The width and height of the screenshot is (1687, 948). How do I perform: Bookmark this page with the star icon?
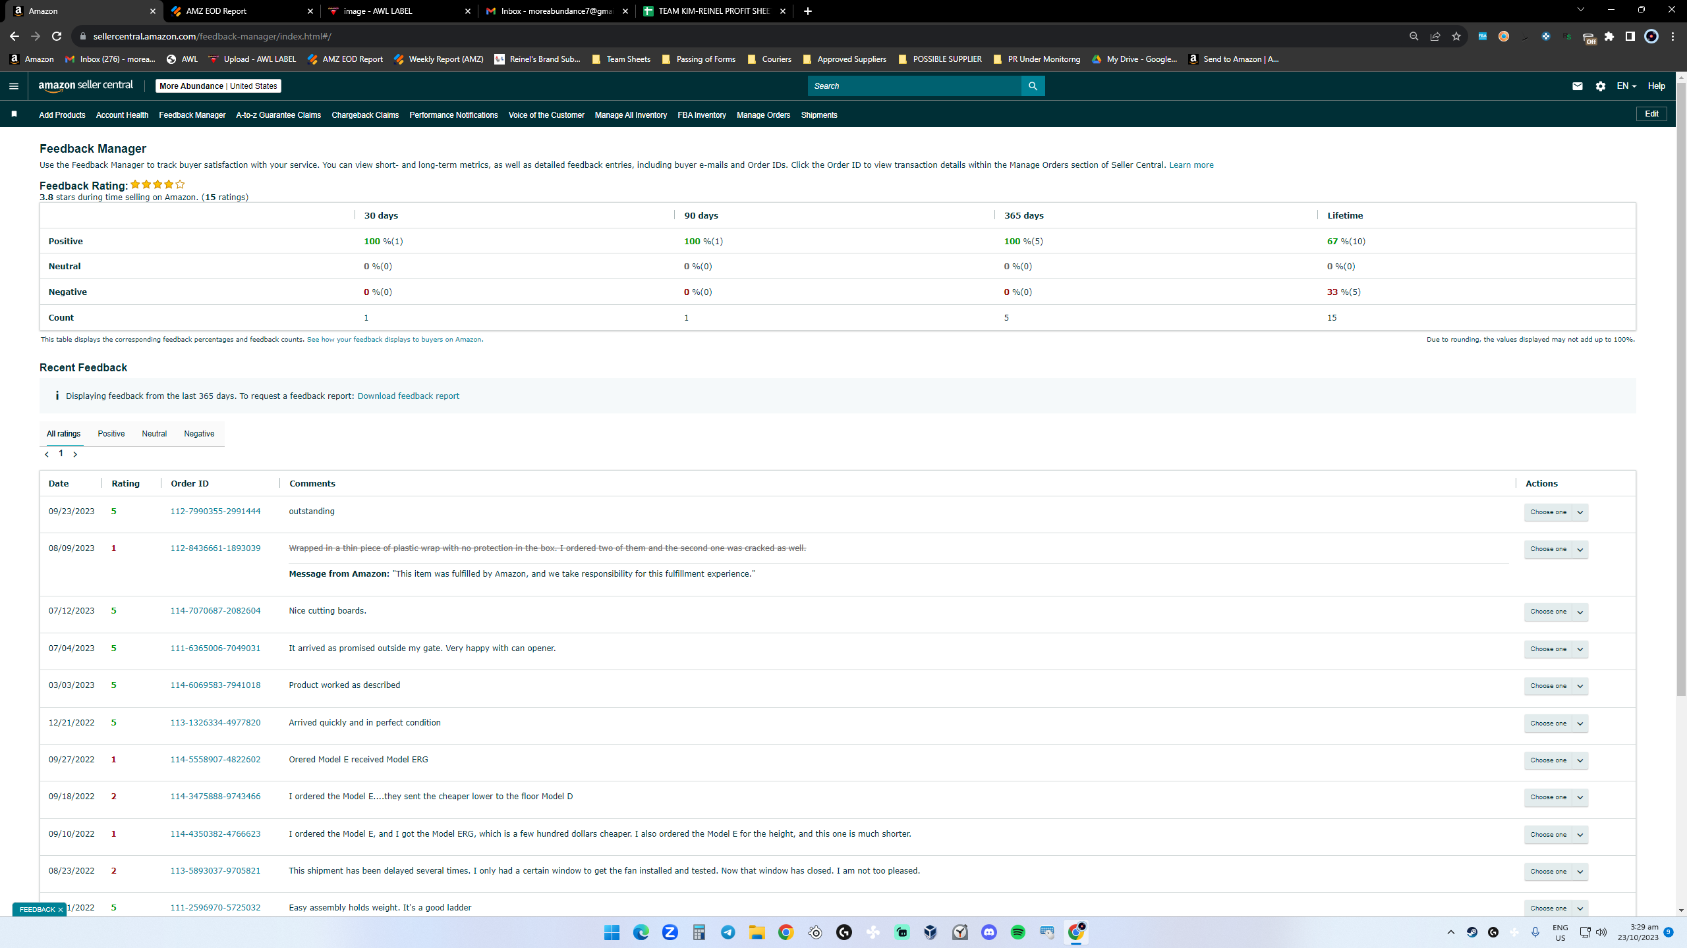click(1456, 36)
